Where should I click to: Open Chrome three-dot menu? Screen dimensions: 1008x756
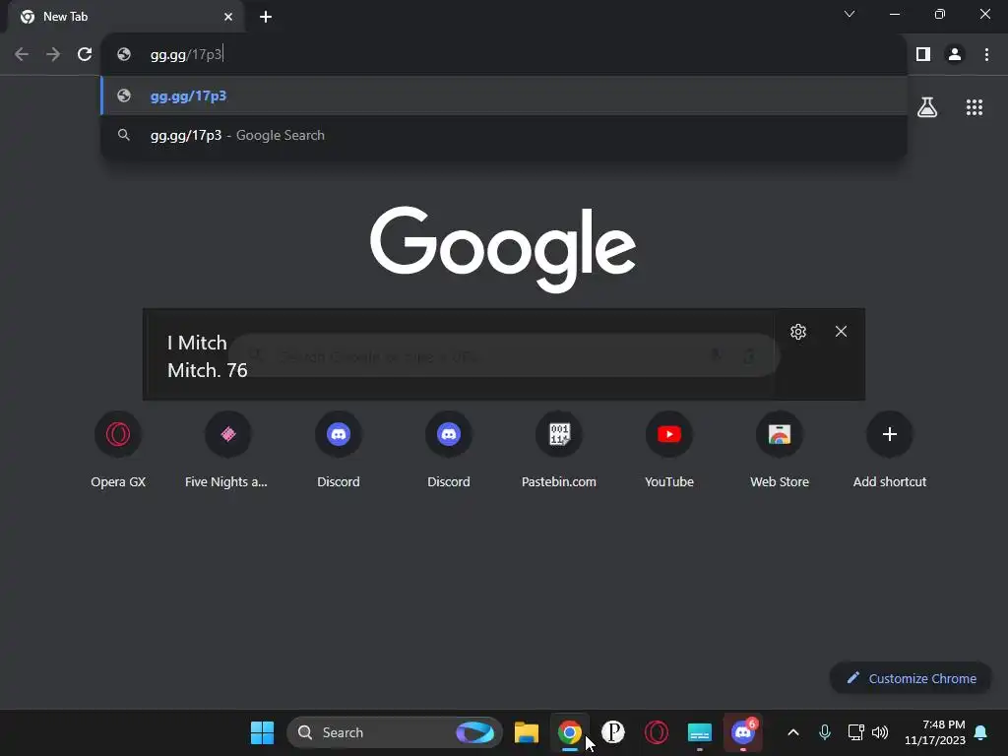point(986,55)
